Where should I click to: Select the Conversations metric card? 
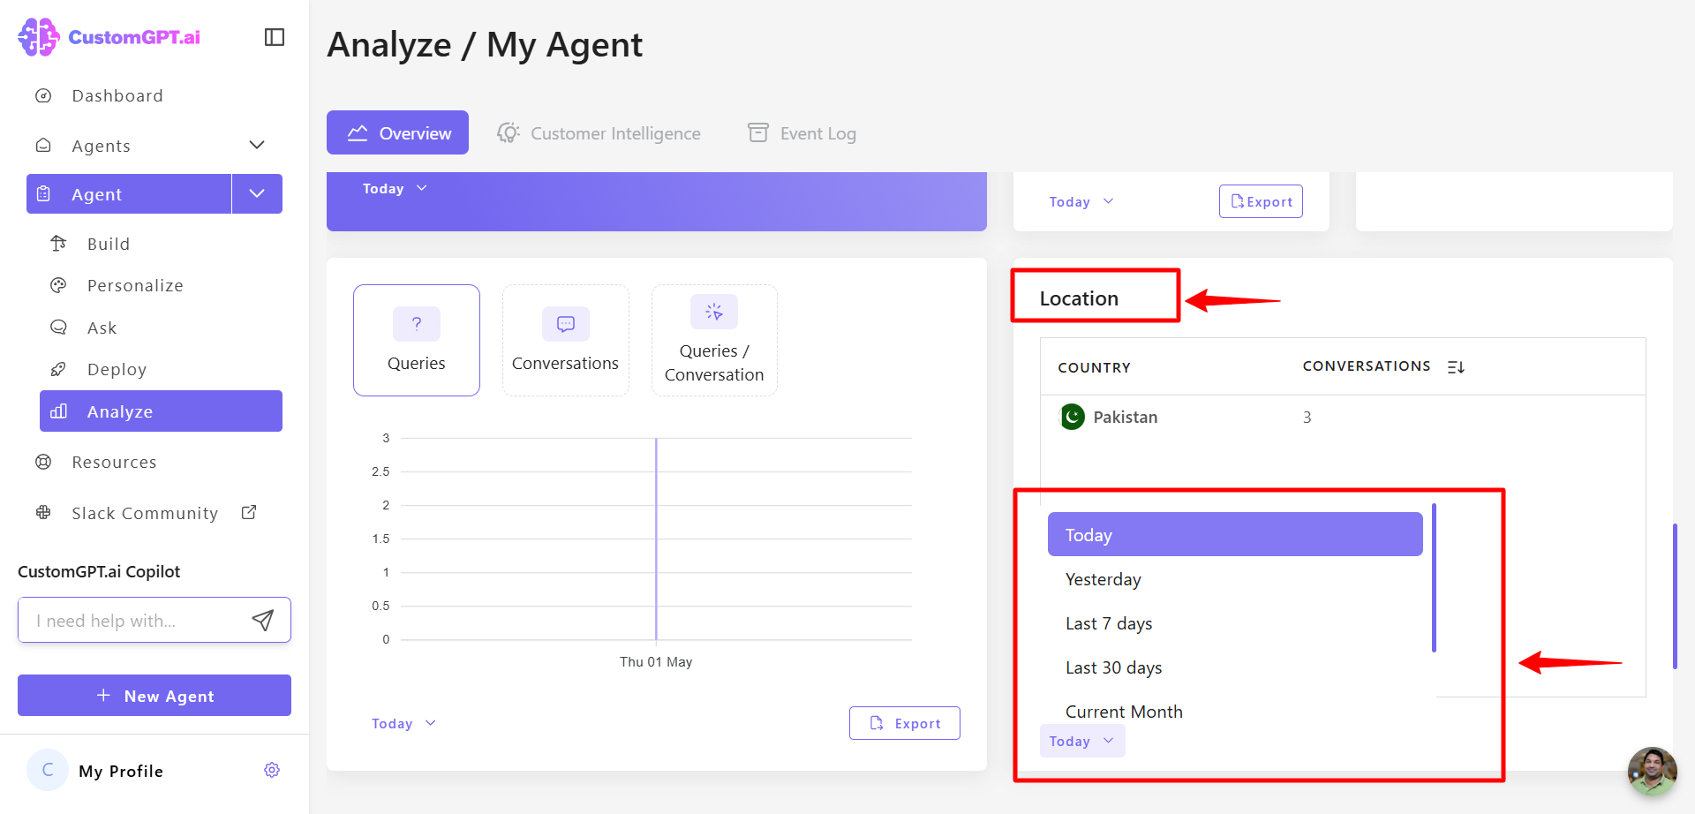[x=565, y=340]
